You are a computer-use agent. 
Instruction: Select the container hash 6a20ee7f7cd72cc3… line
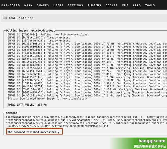tap(58, 126)
